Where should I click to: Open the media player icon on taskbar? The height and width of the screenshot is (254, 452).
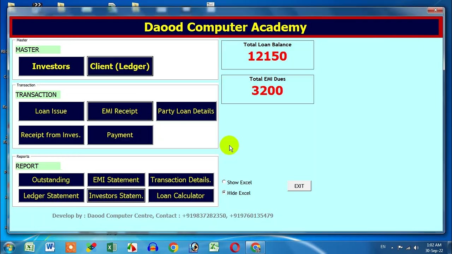pos(194,247)
